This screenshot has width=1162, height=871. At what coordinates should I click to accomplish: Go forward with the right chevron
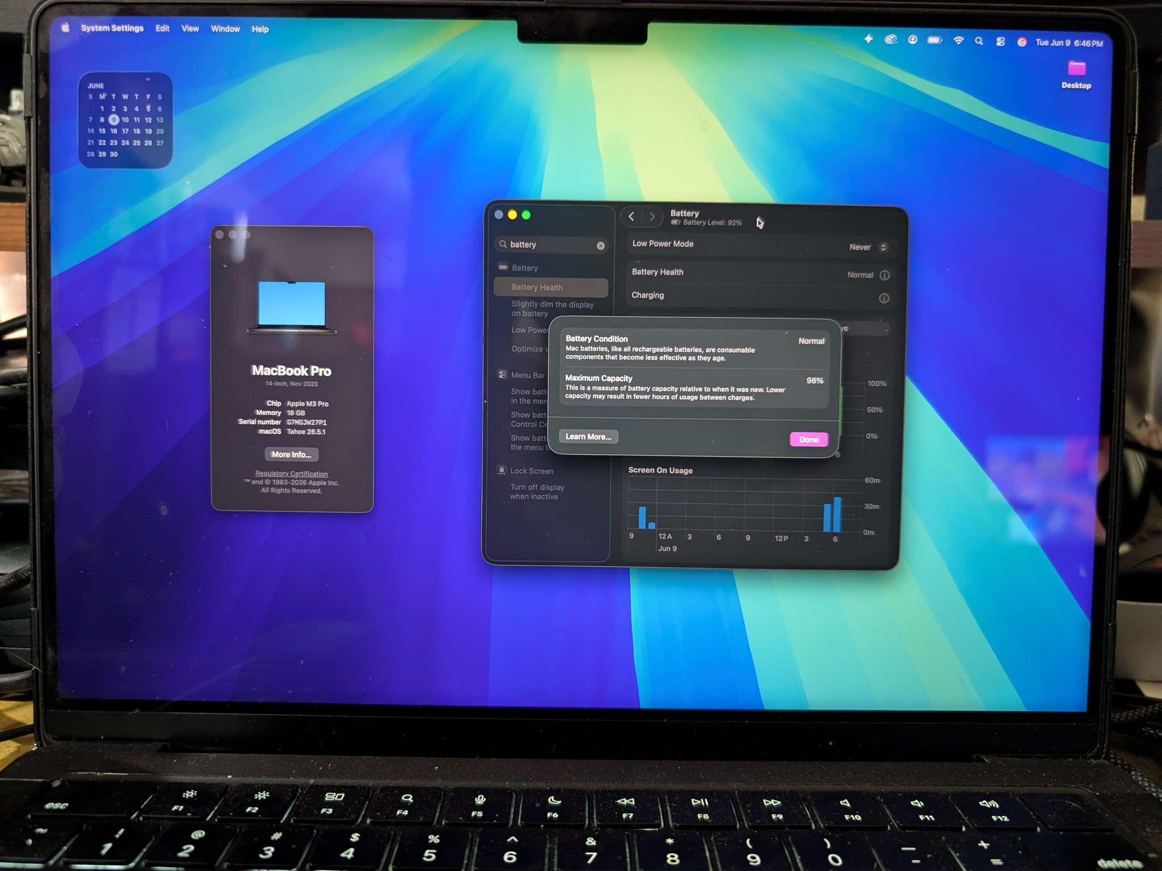pos(652,217)
